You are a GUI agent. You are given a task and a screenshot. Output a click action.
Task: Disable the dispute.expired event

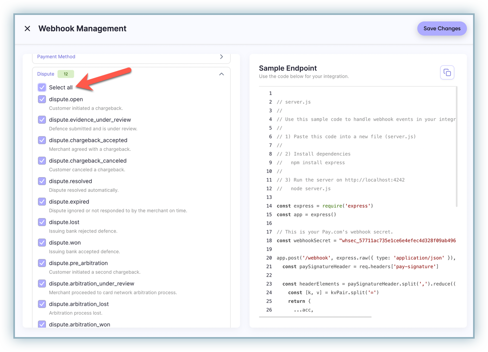[x=42, y=202]
